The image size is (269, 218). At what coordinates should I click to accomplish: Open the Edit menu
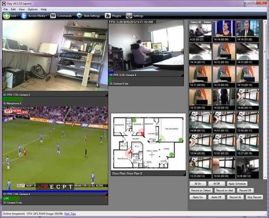click(x=13, y=9)
